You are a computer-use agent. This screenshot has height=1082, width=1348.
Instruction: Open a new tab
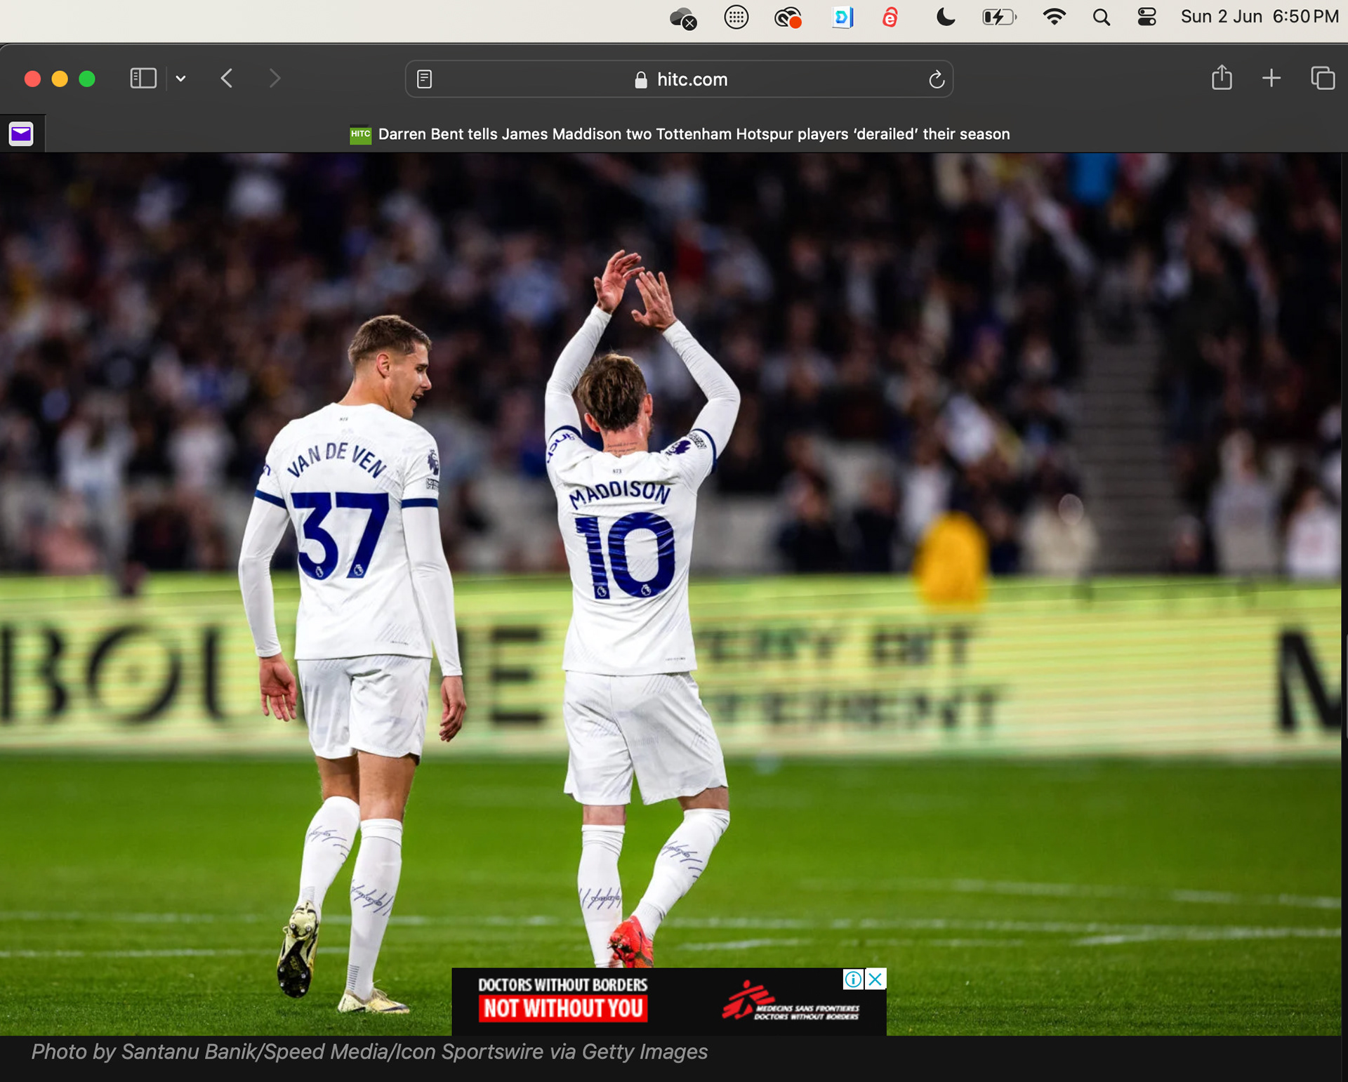[x=1271, y=78]
